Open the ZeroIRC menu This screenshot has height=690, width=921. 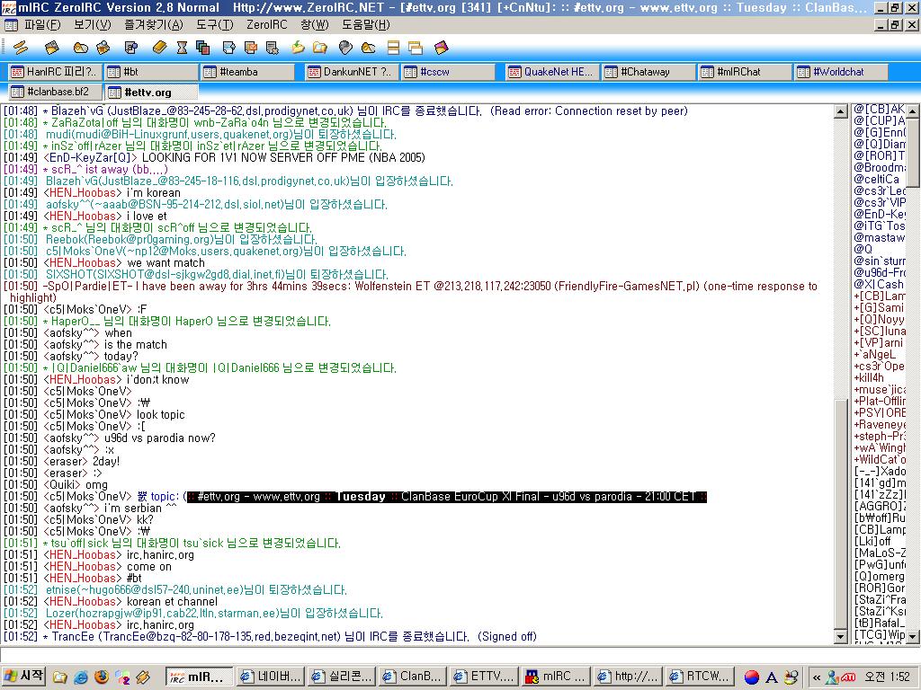click(266, 24)
